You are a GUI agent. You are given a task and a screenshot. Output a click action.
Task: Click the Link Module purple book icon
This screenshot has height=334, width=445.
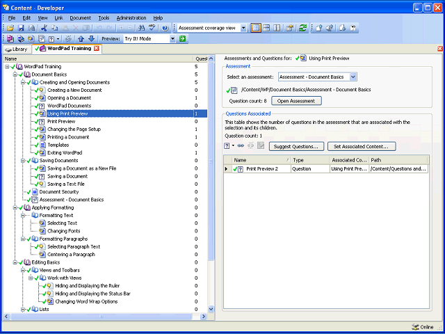click(x=11, y=39)
